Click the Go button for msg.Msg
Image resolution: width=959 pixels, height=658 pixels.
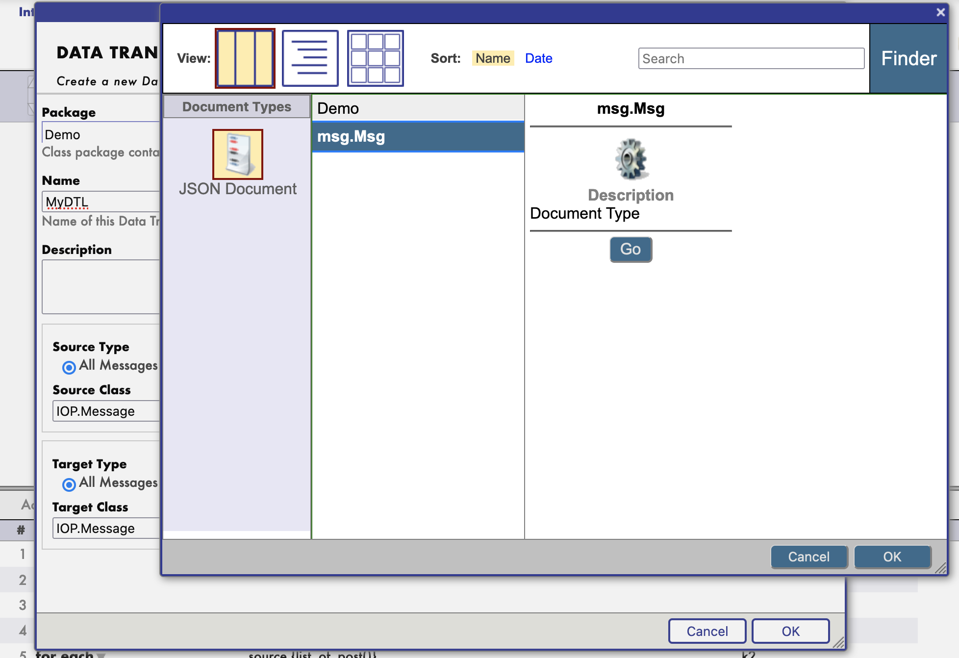(x=630, y=249)
